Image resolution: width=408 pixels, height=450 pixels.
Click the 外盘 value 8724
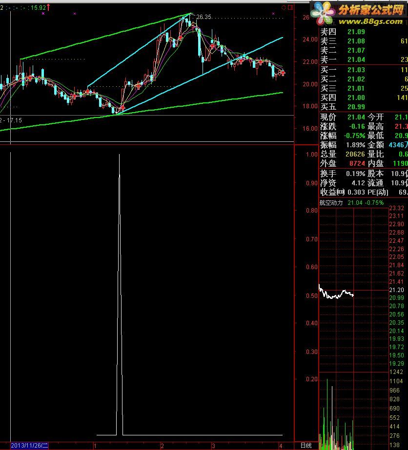coord(357,163)
